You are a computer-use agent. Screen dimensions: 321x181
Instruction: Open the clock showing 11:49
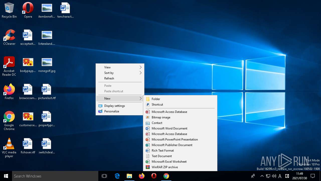299,176
